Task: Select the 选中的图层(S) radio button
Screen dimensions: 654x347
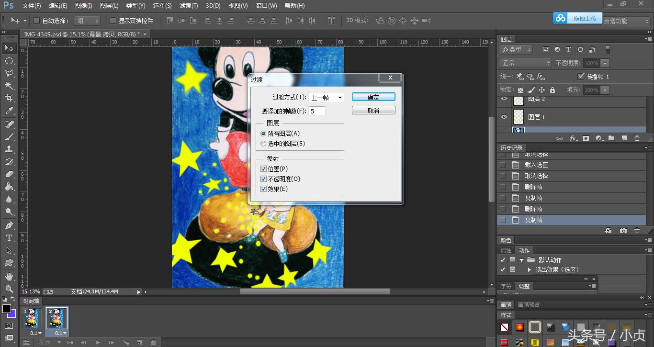Action: (264, 143)
